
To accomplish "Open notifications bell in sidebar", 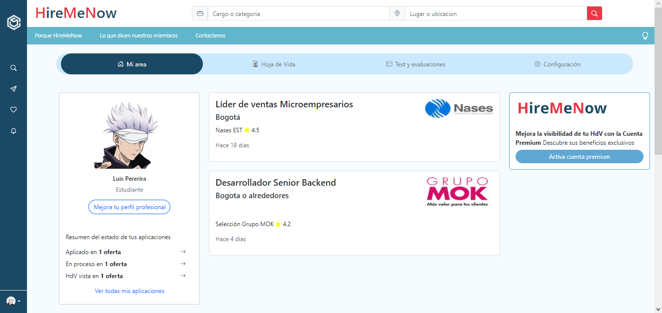I will tap(13, 131).
